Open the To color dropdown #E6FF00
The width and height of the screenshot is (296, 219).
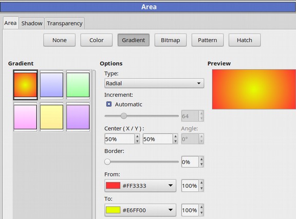click(x=140, y=210)
